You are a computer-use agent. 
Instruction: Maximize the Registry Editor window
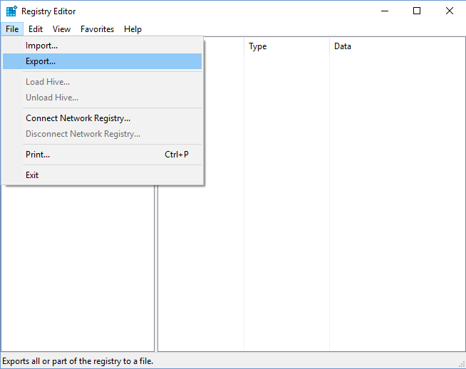417,11
